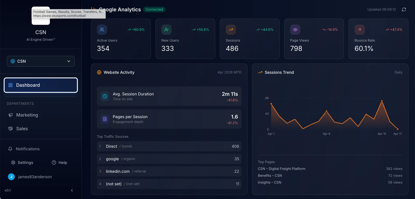This screenshot has height=199, width=415.
Task: Click the Help link
Action: 60,163
